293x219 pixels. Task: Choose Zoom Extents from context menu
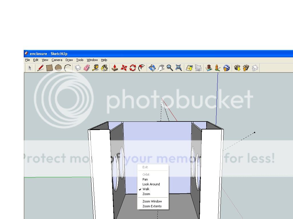pyautogui.click(x=152, y=206)
